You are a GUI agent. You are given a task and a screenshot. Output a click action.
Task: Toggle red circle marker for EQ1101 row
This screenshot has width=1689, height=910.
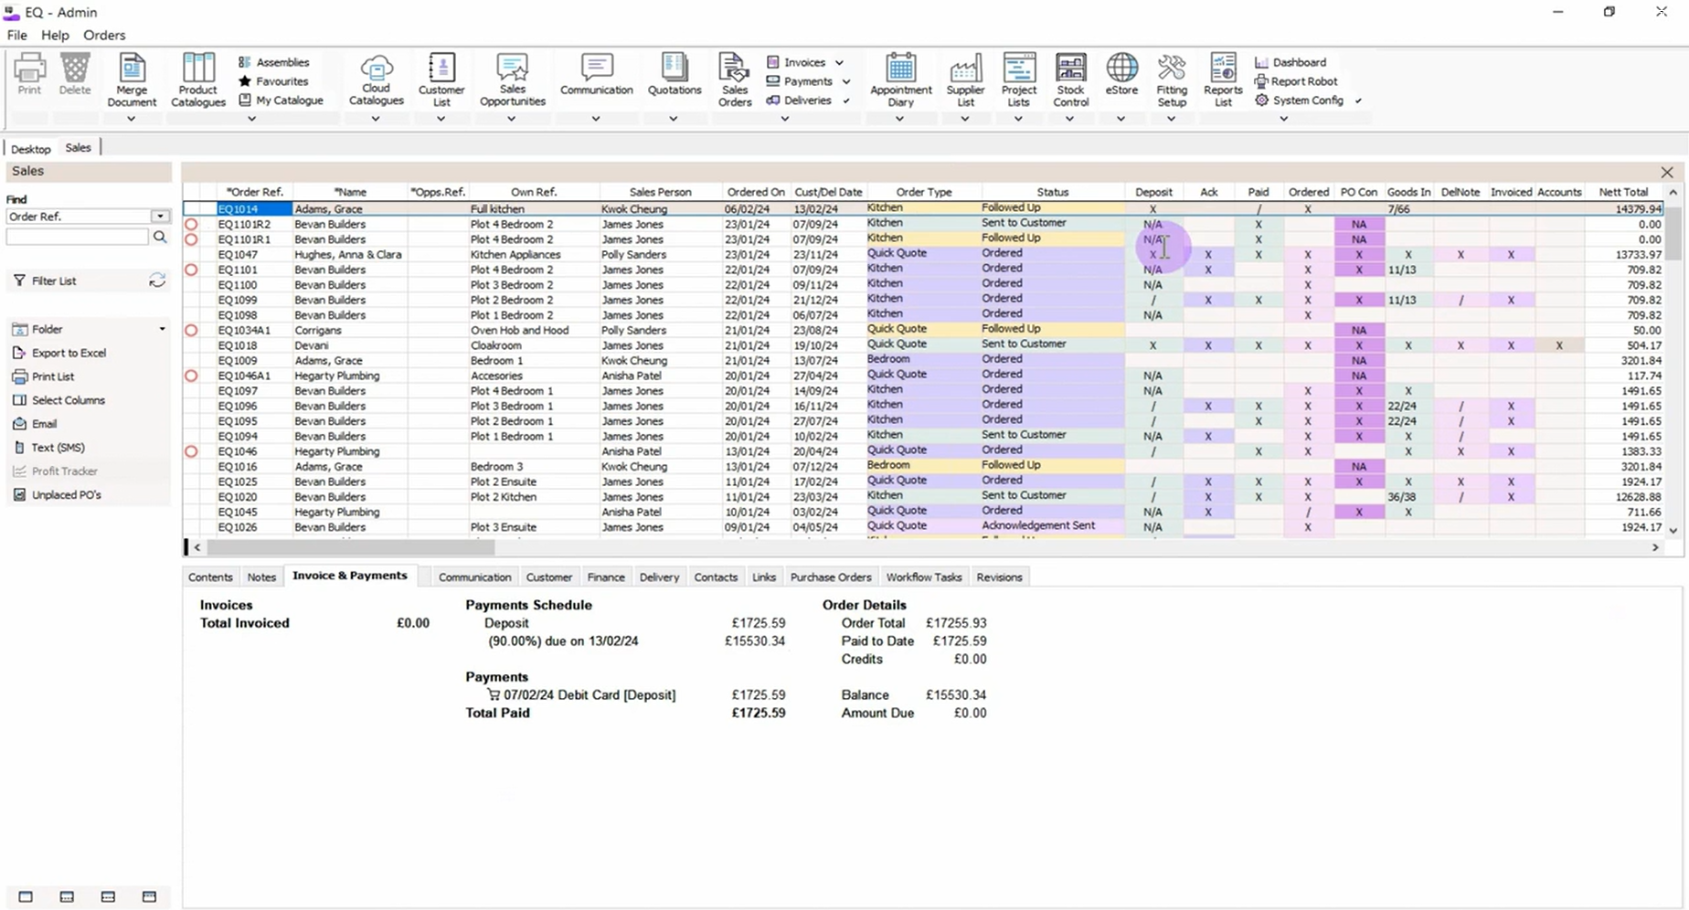point(191,270)
